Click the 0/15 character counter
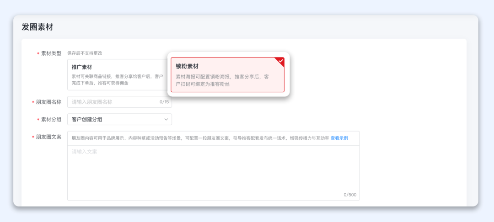 164,102
